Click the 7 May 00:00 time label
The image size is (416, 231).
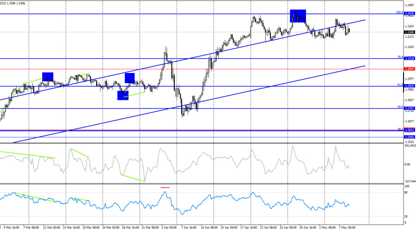point(347,228)
